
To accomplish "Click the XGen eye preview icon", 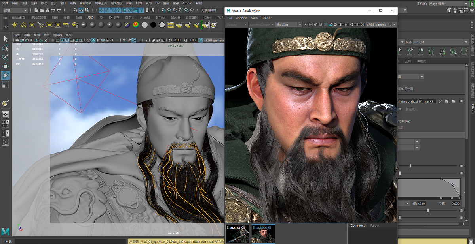I will pos(410,51).
